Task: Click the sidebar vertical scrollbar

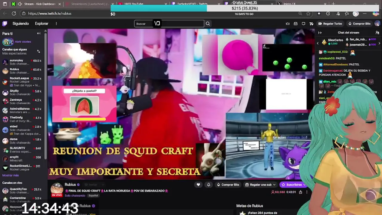Action: [45, 96]
